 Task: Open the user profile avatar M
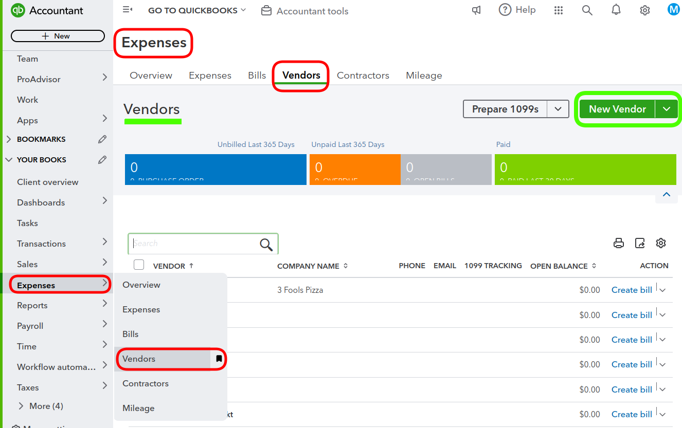tap(673, 10)
